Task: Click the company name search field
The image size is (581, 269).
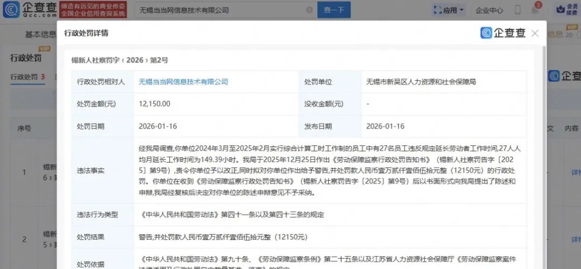Action: tap(221, 10)
